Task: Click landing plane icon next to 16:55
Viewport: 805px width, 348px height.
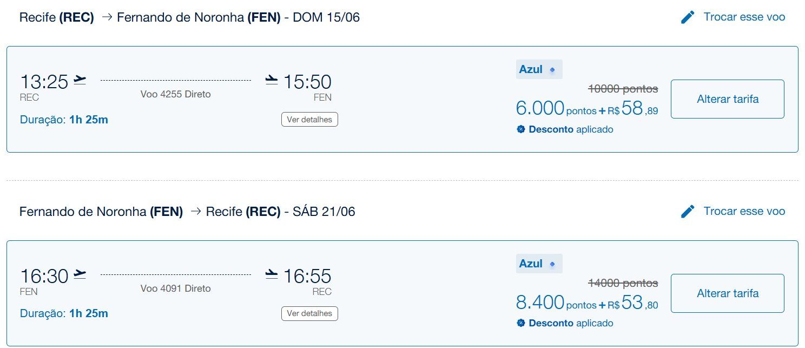Action: click(x=272, y=274)
